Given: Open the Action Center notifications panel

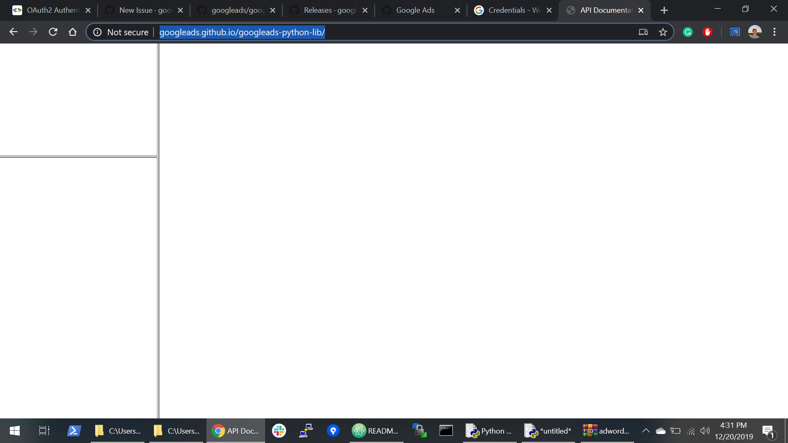Looking at the screenshot, I should (768, 431).
